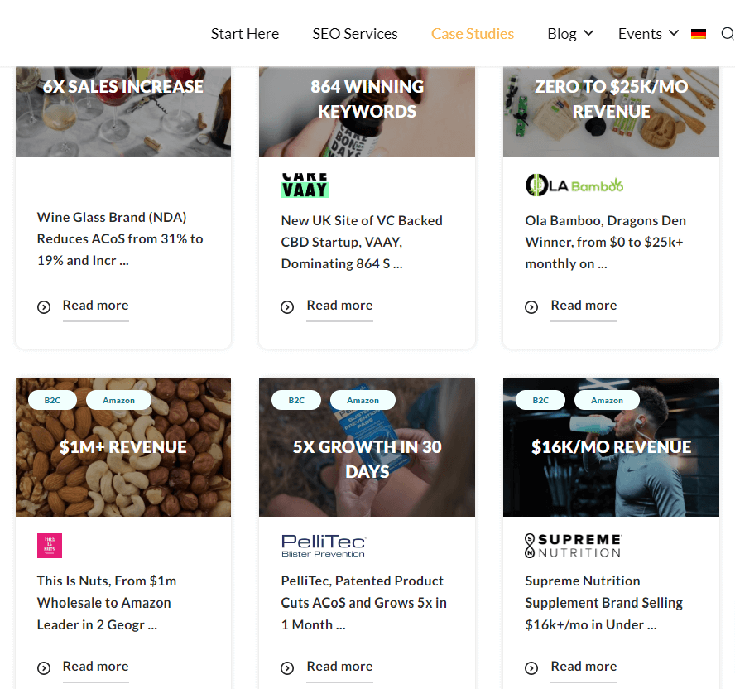735x689 pixels.
Task: Click the arrow icon beside Supreme Nutrition Read more
Action: 531,668
